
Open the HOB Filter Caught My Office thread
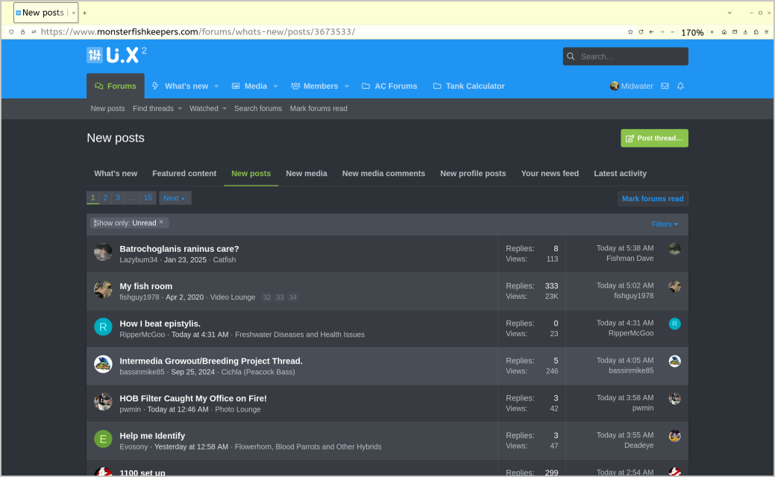point(193,398)
